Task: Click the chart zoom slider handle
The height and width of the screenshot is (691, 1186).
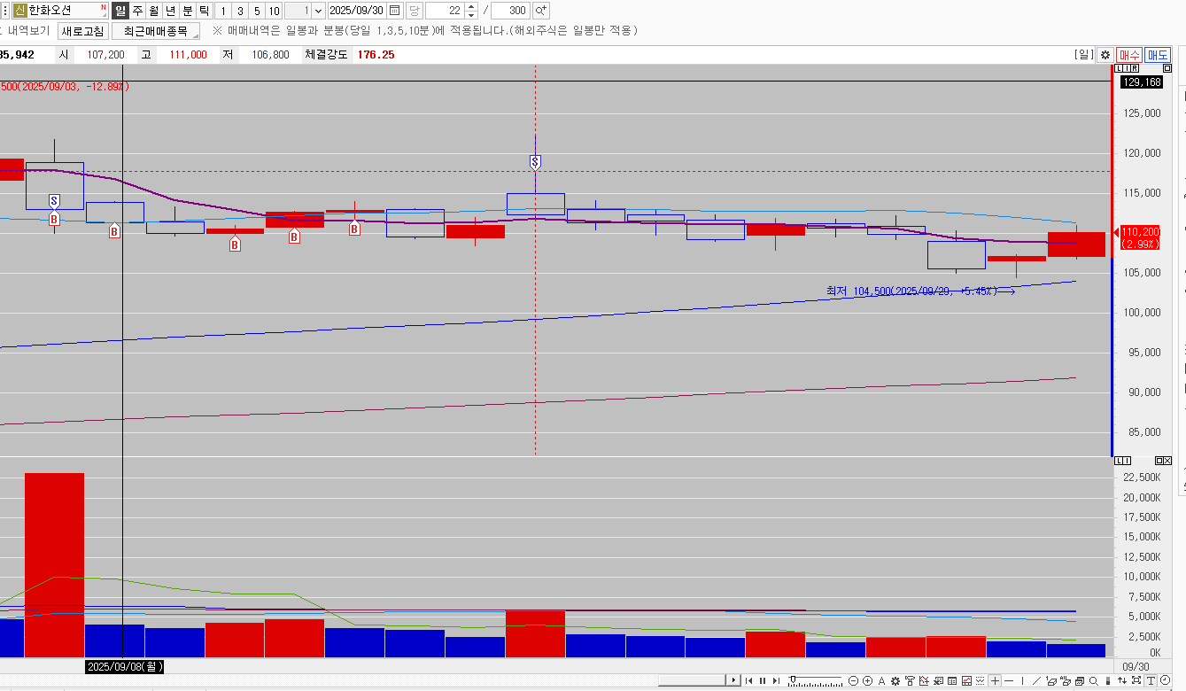Action: click(794, 679)
